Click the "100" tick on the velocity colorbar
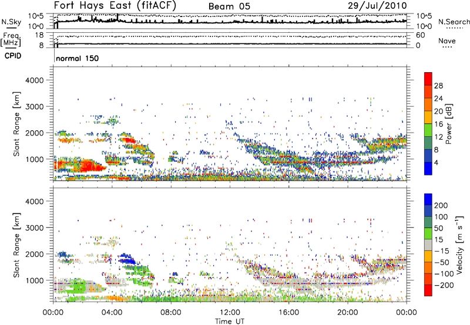The width and height of the screenshot is (470, 325). coord(441,217)
